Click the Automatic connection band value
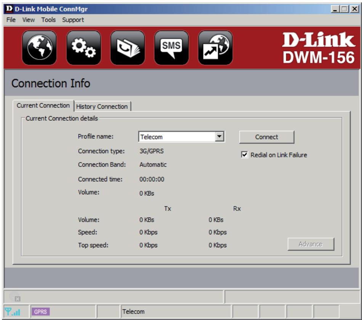 153,165
